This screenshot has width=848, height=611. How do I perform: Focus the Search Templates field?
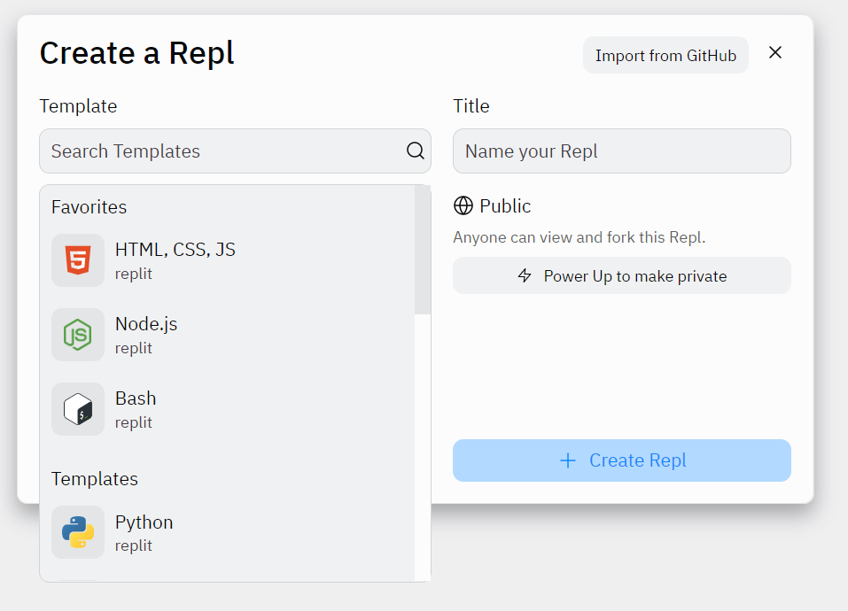tap(235, 151)
